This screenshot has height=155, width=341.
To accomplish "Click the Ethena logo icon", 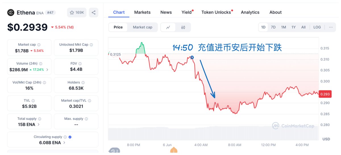I will (x=11, y=12).
